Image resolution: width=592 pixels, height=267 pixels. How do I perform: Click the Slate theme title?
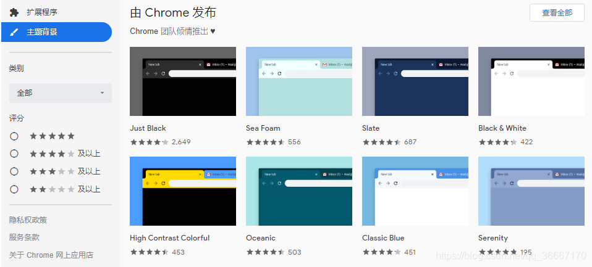[371, 128]
